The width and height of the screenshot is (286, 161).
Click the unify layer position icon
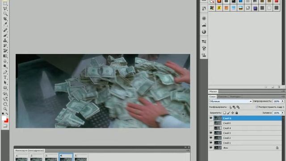pos(230,107)
